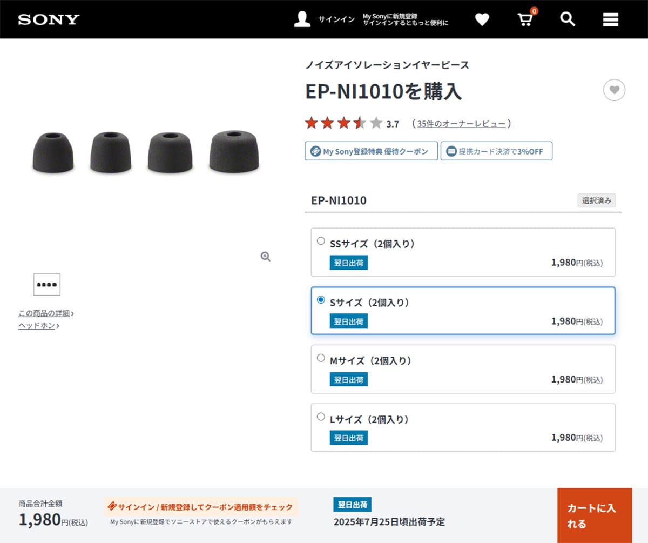Click the Mサイズ 1,980円 price
The image size is (648, 543).
click(x=577, y=379)
